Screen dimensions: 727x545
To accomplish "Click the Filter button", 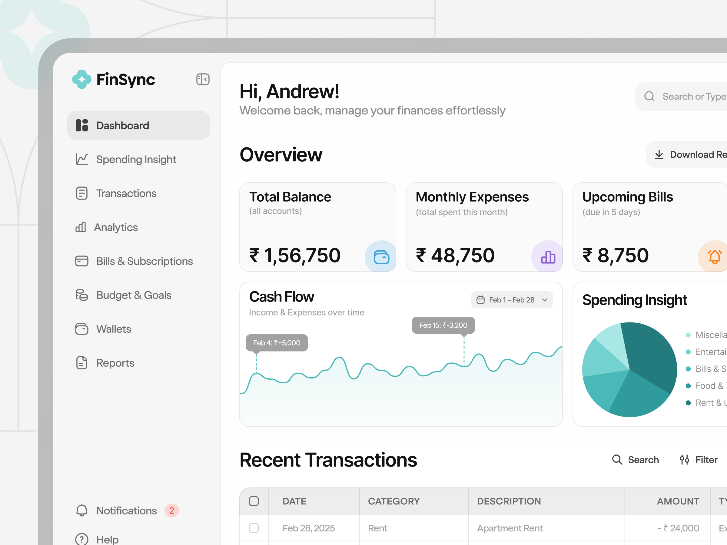I will pos(699,460).
